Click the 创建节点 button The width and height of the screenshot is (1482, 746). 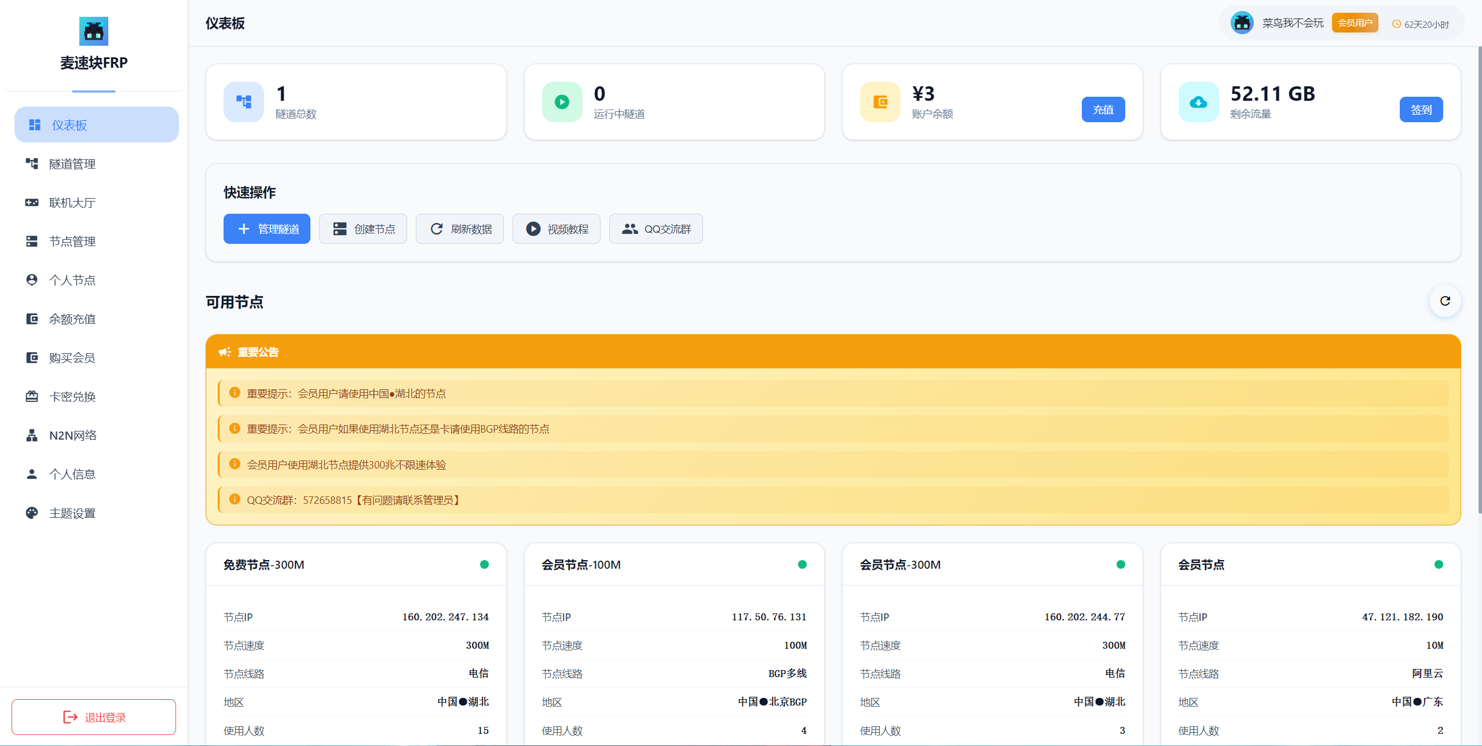[x=363, y=229]
